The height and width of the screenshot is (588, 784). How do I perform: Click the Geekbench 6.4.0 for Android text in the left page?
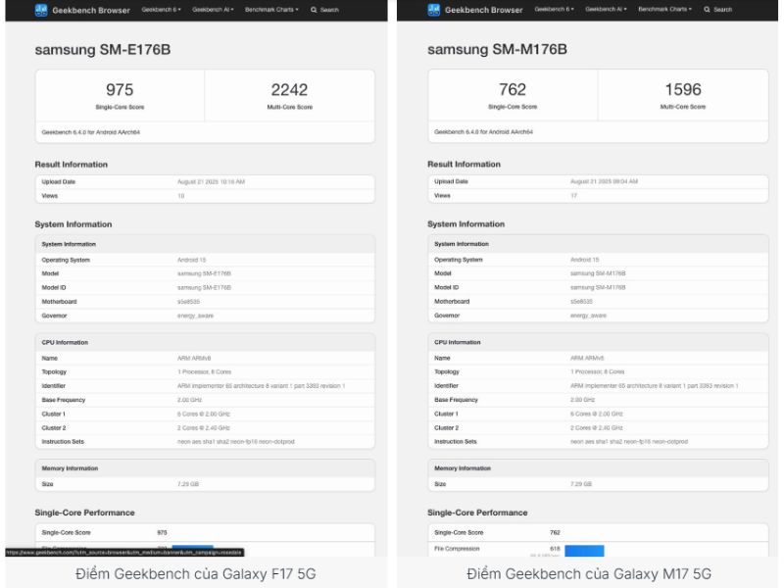[x=90, y=132]
